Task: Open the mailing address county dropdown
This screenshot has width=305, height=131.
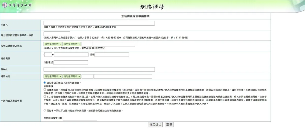Action: point(53,76)
